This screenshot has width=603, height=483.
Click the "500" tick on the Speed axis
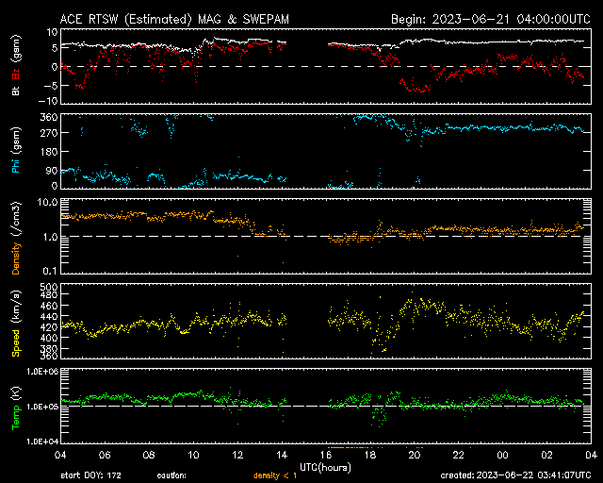point(49,287)
